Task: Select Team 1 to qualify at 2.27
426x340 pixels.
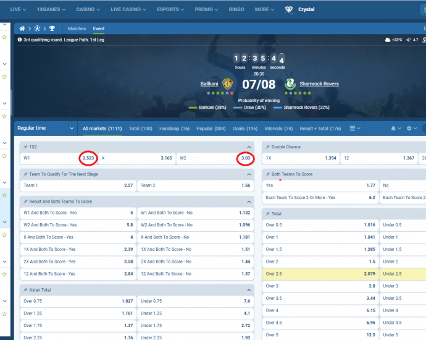Action: [78, 185]
